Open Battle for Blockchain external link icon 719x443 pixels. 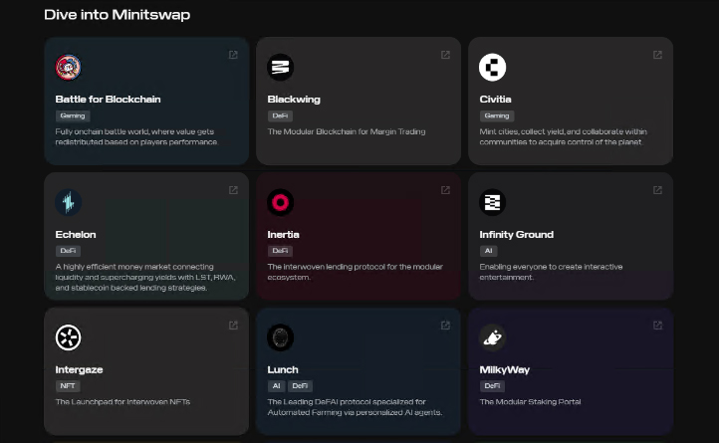point(233,55)
